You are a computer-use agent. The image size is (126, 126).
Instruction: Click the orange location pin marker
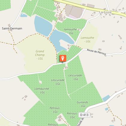(63, 58)
